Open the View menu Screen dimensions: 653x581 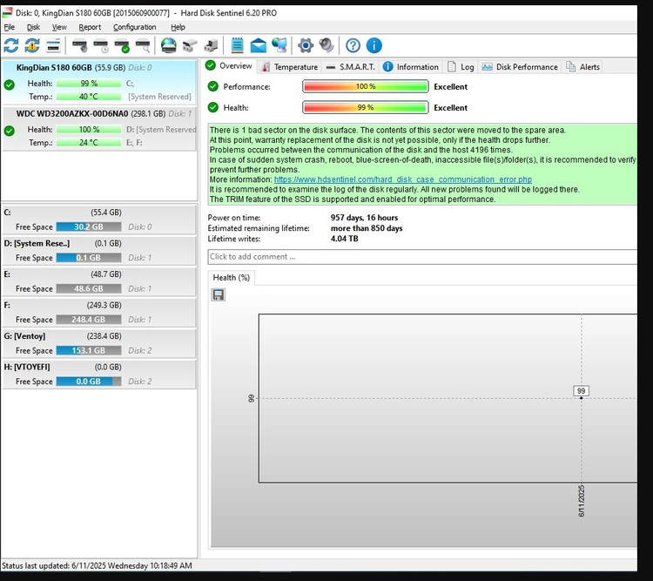pyautogui.click(x=59, y=27)
